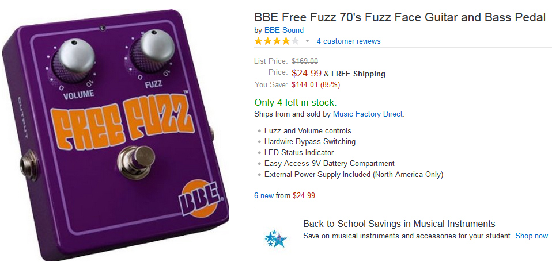Click the Back-to-School Savings heading
Image resolution: width=552 pixels, height=262 pixels.
399,224
